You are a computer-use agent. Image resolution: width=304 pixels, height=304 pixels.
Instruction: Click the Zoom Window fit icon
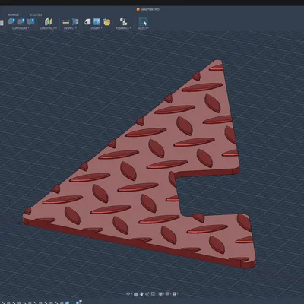pos(153,294)
